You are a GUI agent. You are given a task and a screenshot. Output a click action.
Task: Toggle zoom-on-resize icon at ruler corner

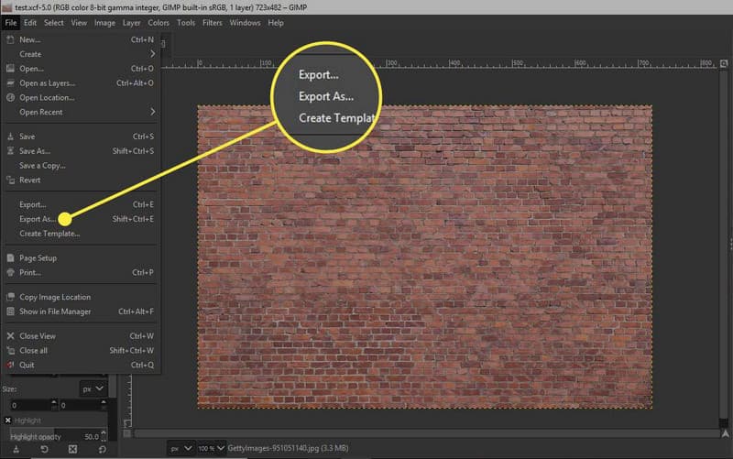click(x=724, y=63)
